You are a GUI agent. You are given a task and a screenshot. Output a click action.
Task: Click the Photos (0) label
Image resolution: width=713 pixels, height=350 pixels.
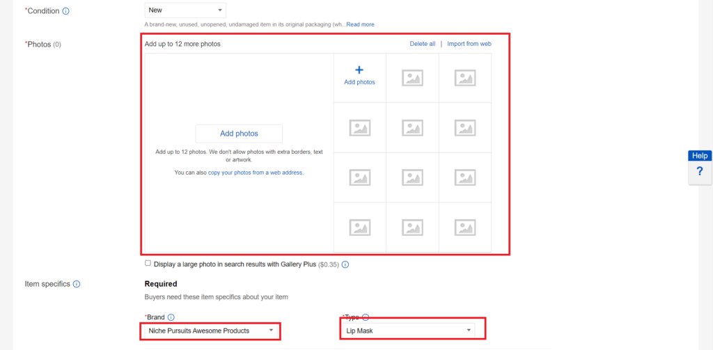pos(43,45)
